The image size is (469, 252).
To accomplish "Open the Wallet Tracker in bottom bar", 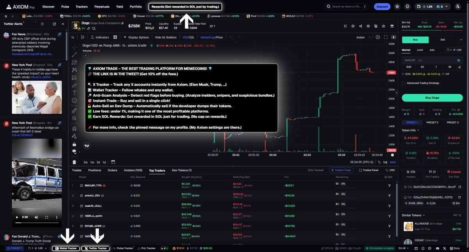I will coord(66,248).
